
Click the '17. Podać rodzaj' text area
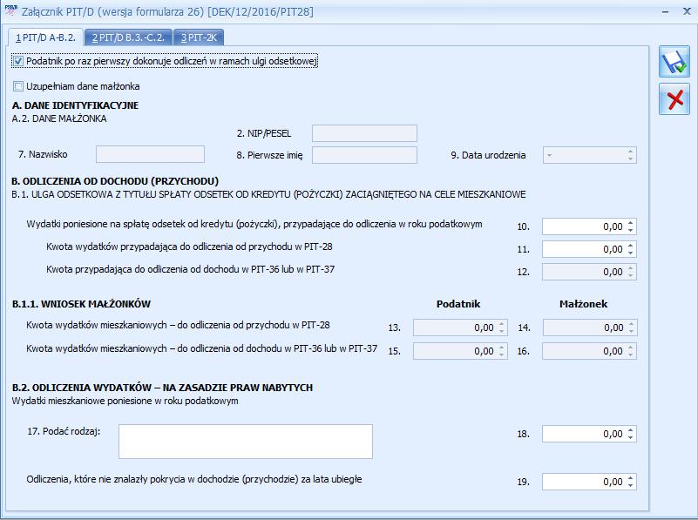pos(246,442)
